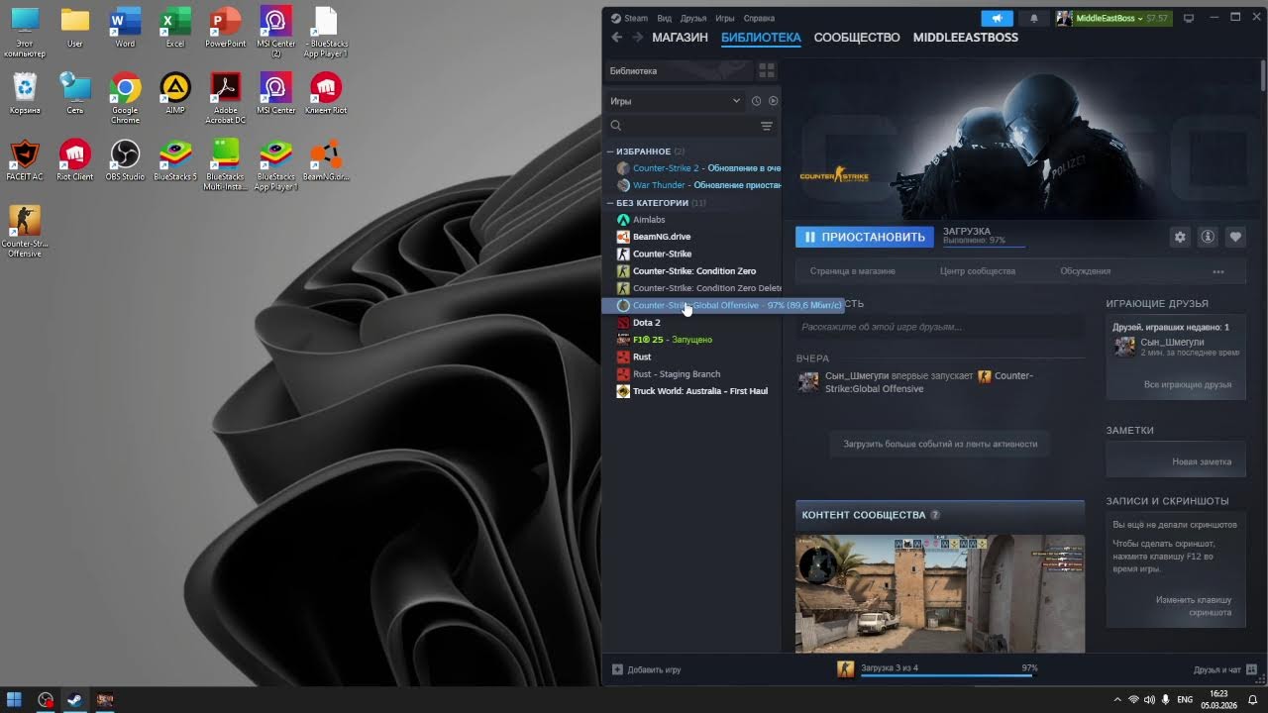Pause download with ПРИОСТАНОВИТЬ button
Image resolution: width=1268 pixels, height=713 pixels.
pos(865,237)
